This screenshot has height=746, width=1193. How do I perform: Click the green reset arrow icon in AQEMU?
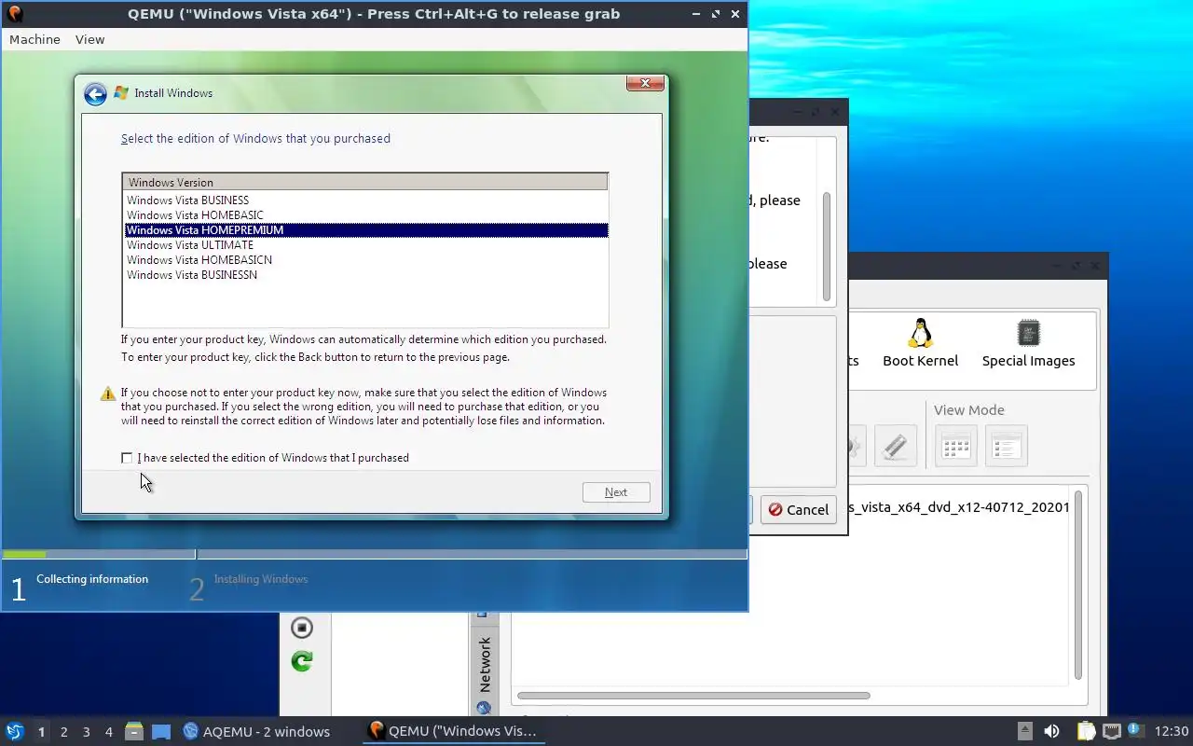click(301, 661)
